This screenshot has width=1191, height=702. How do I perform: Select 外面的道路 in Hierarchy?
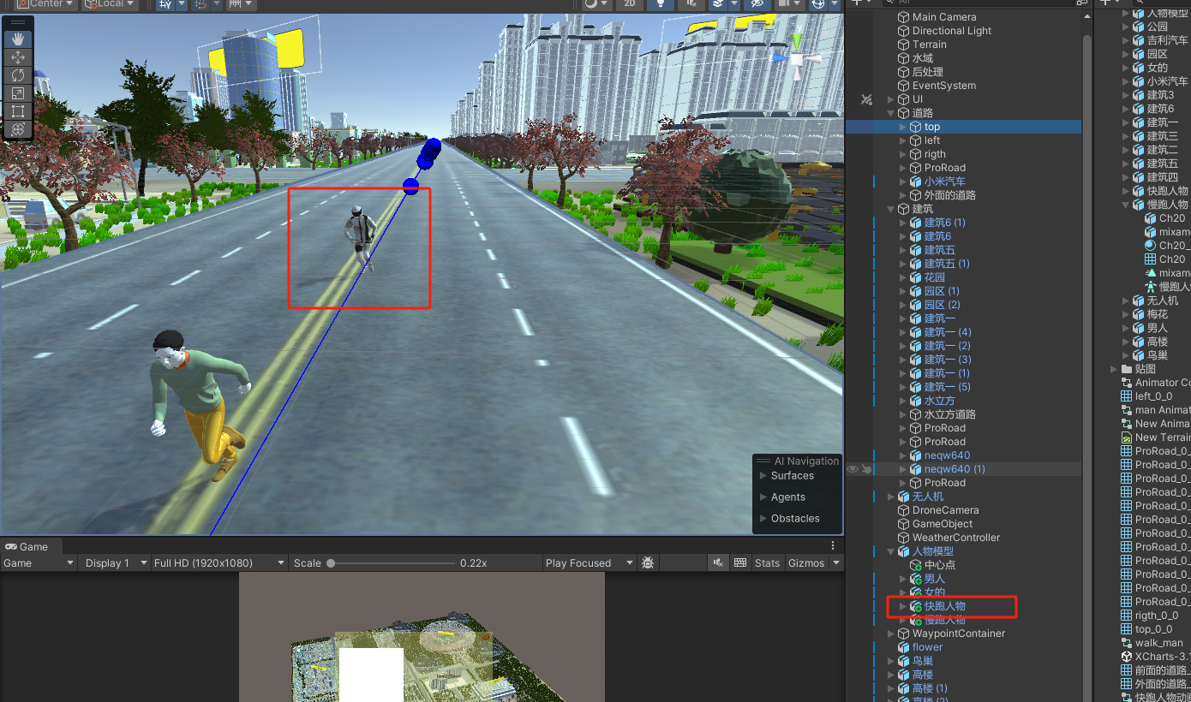pyautogui.click(x=949, y=195)
